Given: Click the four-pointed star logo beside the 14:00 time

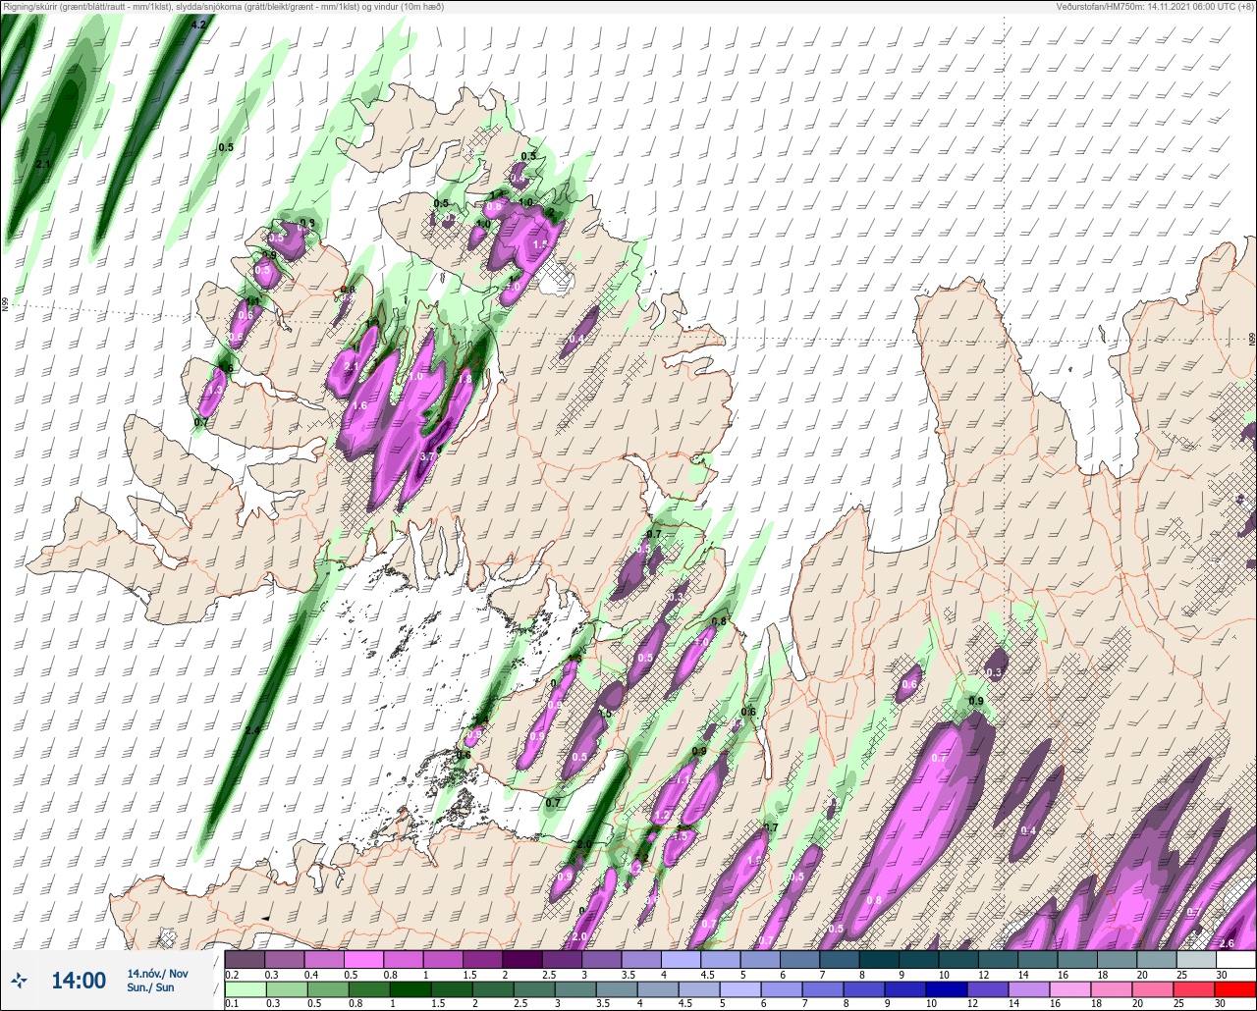Looking at the screenshot, I should 19,980.
